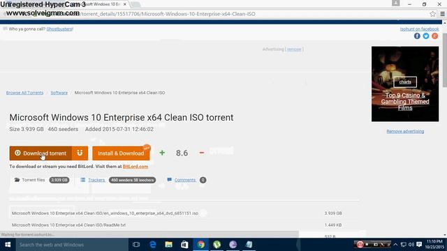The image size is (447, 251).
Task: Open Trackers tab
Action: tap(96, 180)
